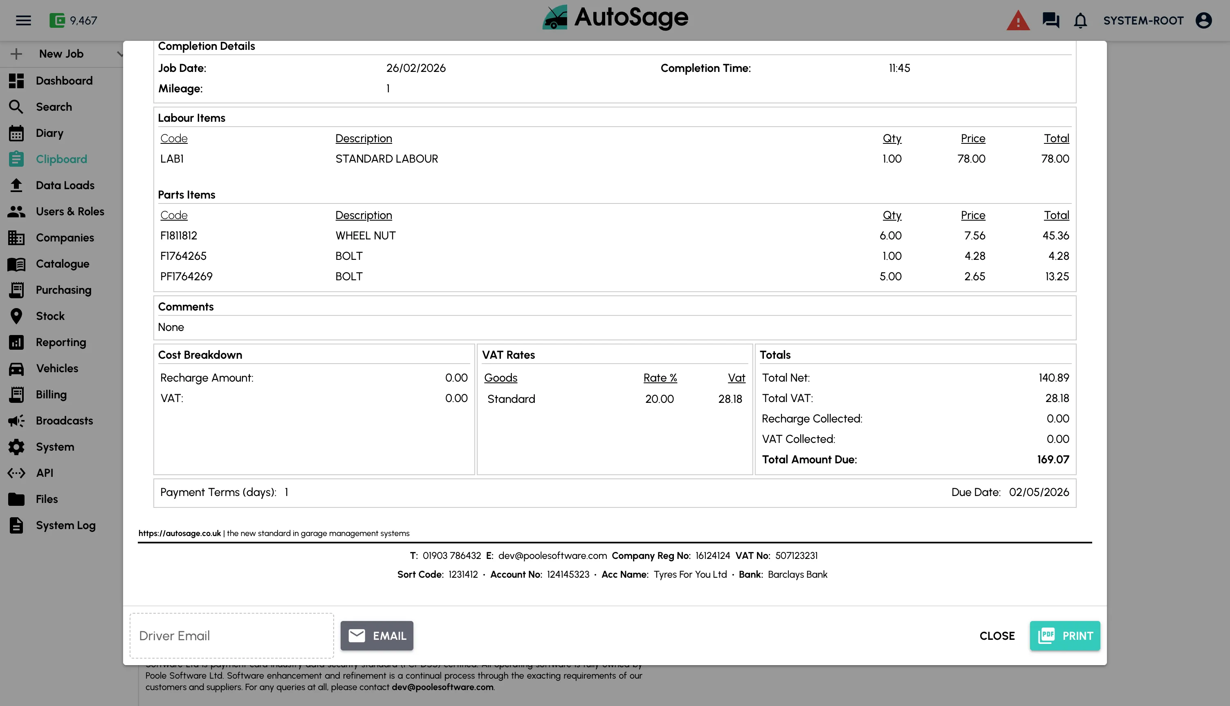Select the LAB1 labour code
This screenshot has width=1230, height=706.
click(172, 159)
